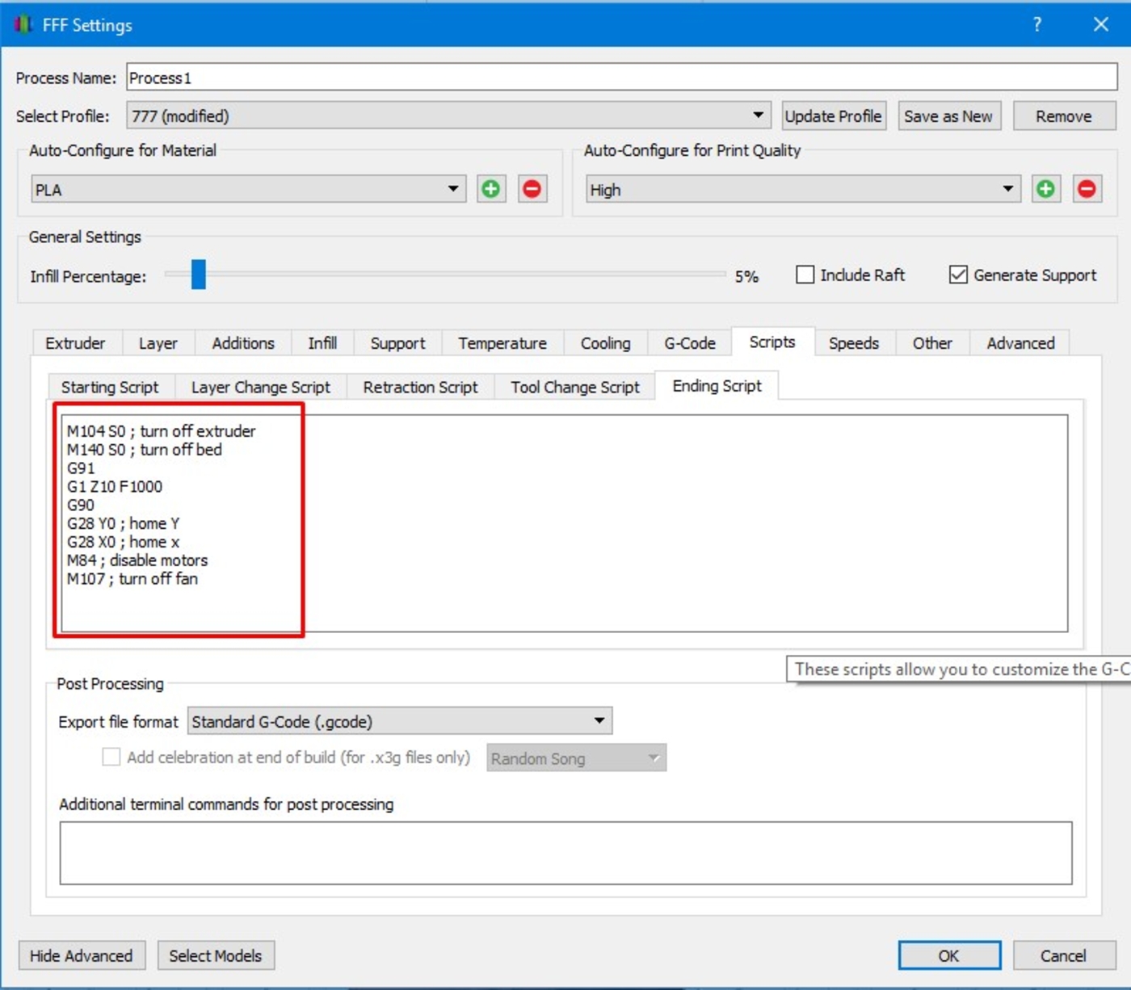The width and height of the screenshot is (1131, 990).
Task: Open the help question mark in title bar
Action: [1037, 24]
